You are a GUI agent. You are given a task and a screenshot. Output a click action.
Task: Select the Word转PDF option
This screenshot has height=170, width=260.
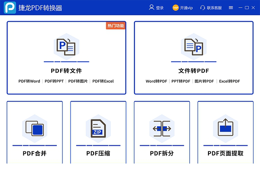tap(156, 81)
